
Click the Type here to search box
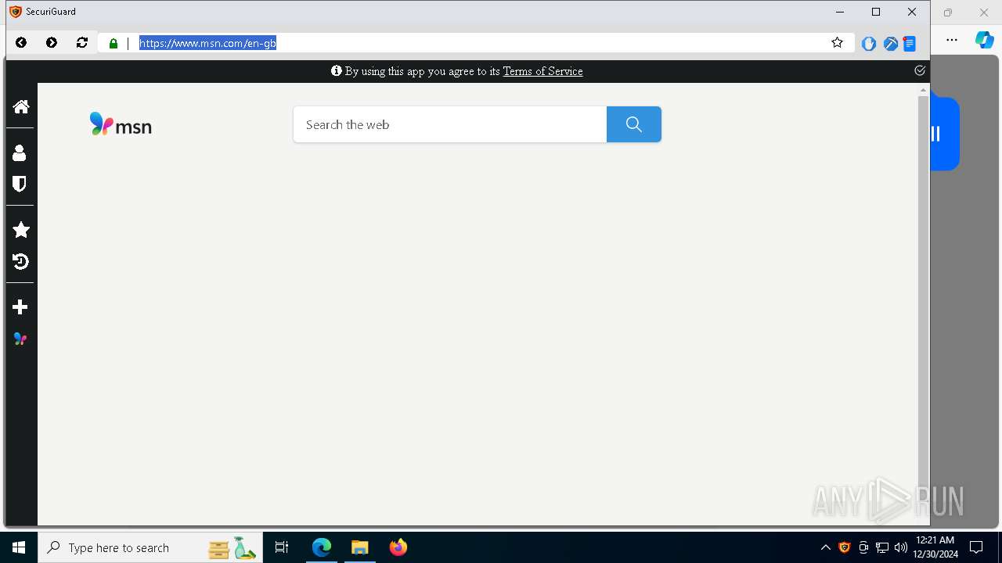tap(150, 547)
